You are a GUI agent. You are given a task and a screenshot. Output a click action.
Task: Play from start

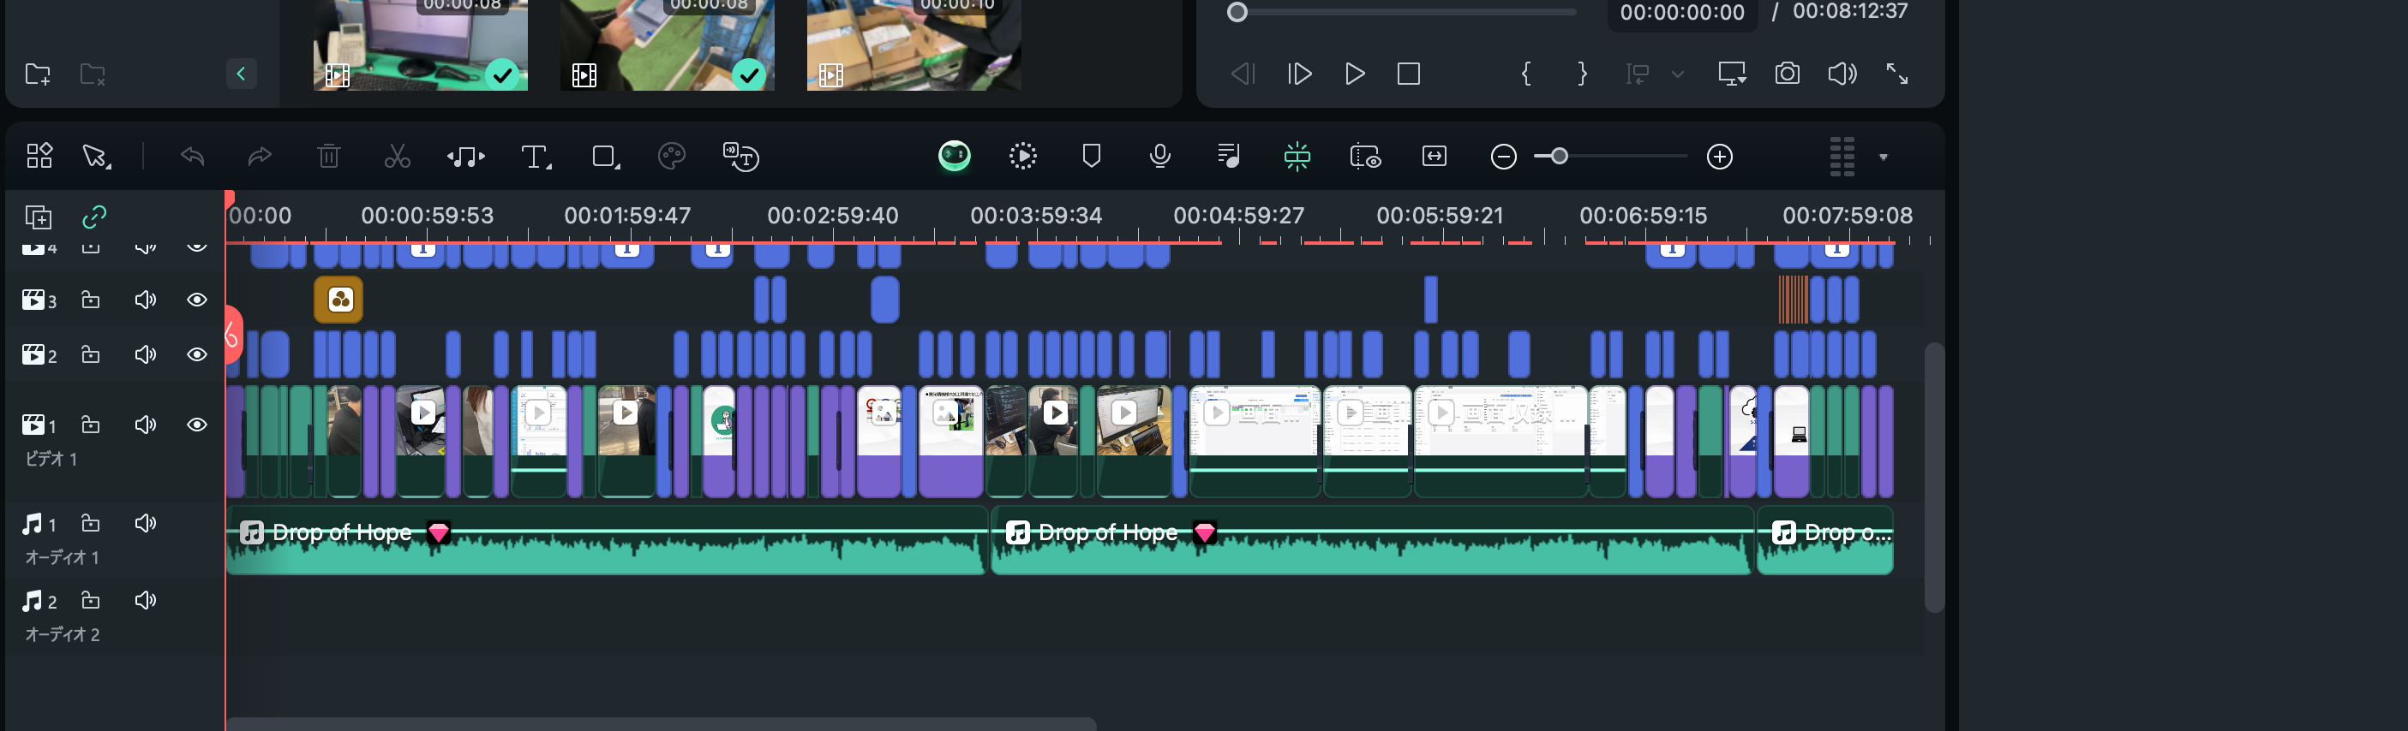click(x=1299, y=74)
